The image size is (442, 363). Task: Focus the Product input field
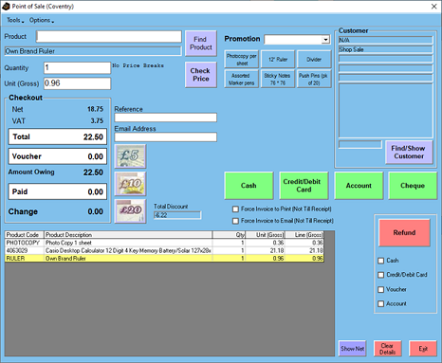click(109, 37)
